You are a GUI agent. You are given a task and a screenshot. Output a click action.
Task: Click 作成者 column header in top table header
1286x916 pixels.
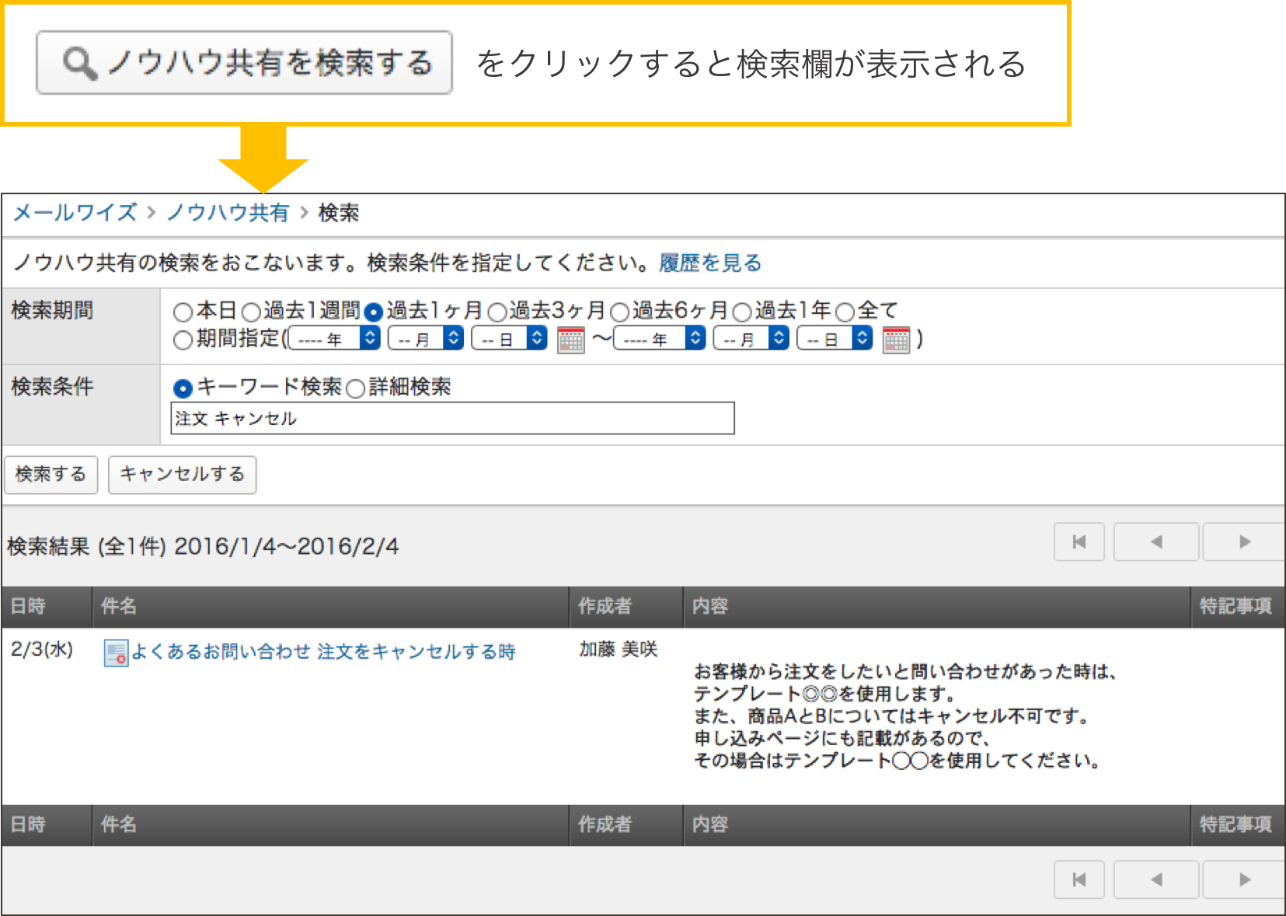(626, 607)
